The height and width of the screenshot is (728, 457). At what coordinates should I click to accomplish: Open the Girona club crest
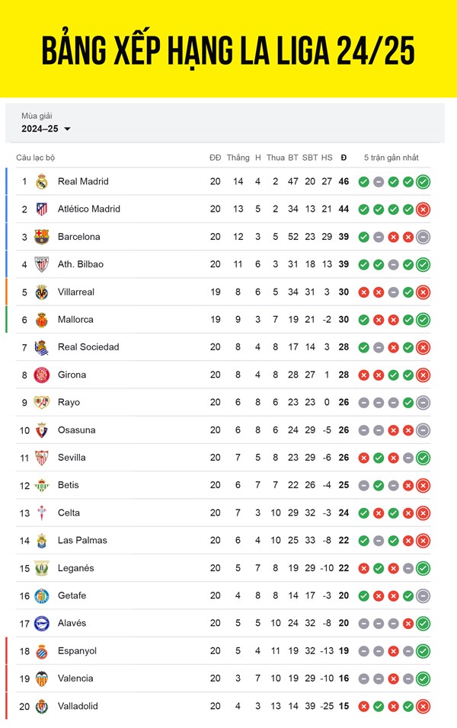[42, 375]
